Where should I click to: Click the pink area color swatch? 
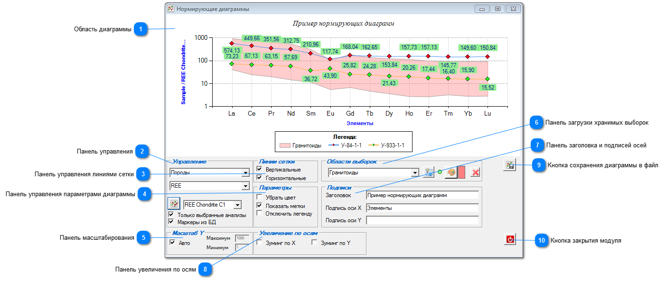pos(461,172)
